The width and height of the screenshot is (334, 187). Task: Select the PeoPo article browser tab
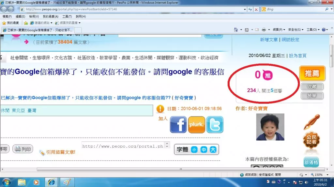38,30
